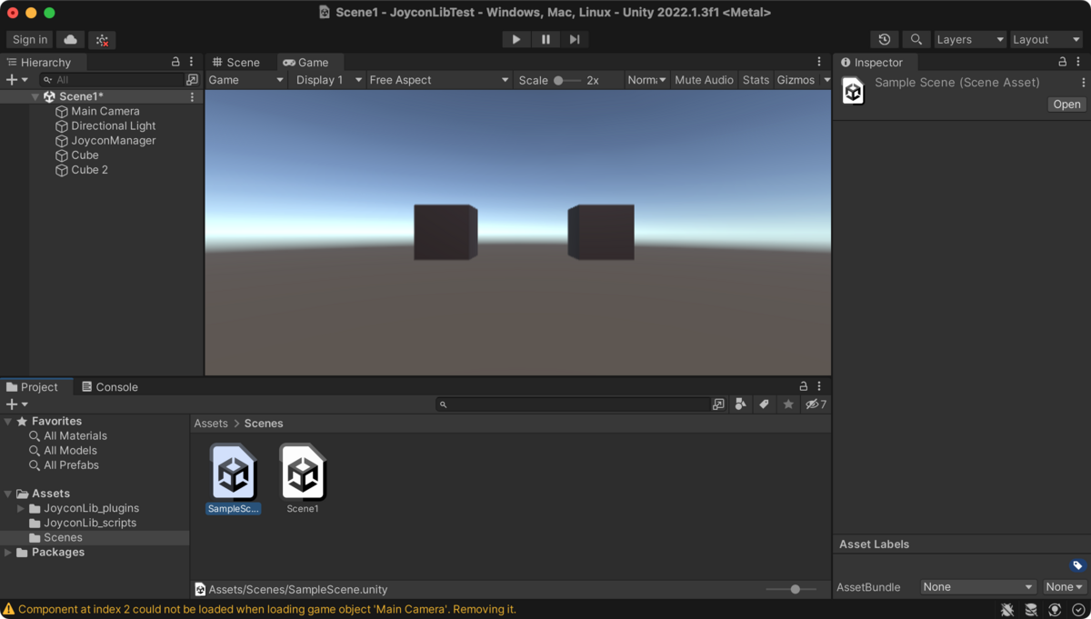Click the Sign in button
The image size is (1091, 619).
[30, 39]
